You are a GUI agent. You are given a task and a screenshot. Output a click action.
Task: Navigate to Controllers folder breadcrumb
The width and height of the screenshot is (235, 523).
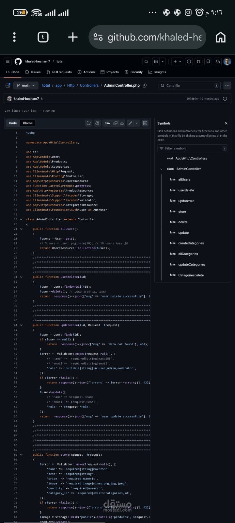click(x=89, y=85)
